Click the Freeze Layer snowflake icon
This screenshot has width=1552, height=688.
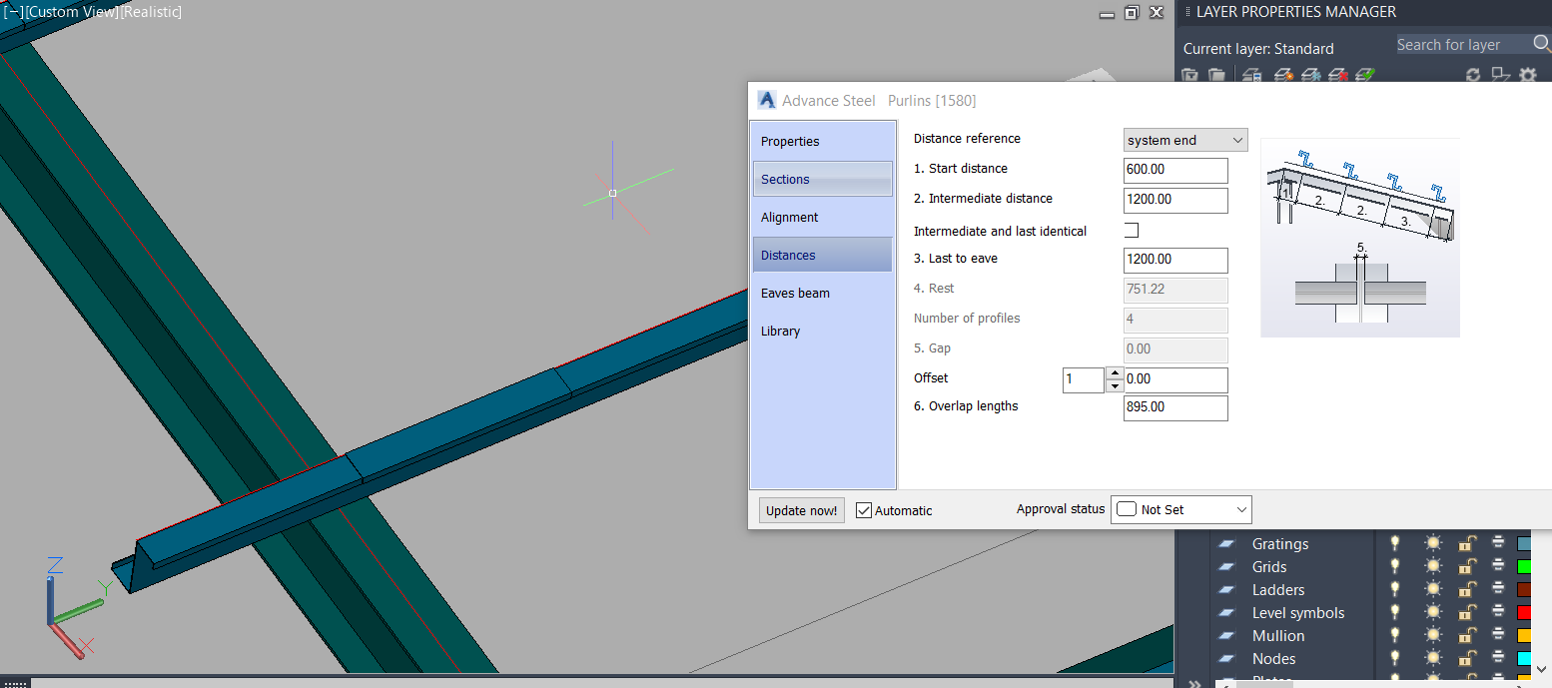point(1311,76)
